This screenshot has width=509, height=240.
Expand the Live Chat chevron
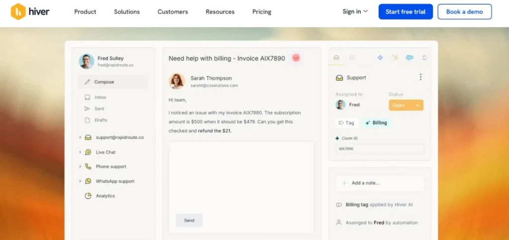(80, 152)
